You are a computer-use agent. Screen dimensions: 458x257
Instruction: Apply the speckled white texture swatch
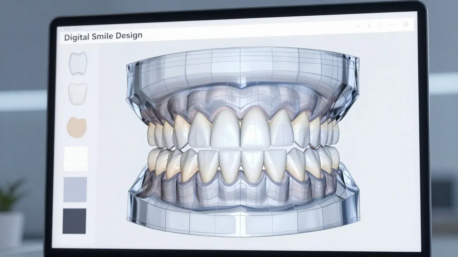(75, 158)
